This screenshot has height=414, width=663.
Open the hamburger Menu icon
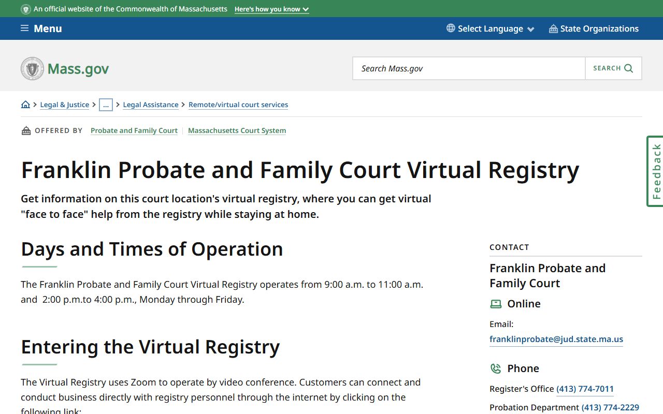click(x=24, y=28)
